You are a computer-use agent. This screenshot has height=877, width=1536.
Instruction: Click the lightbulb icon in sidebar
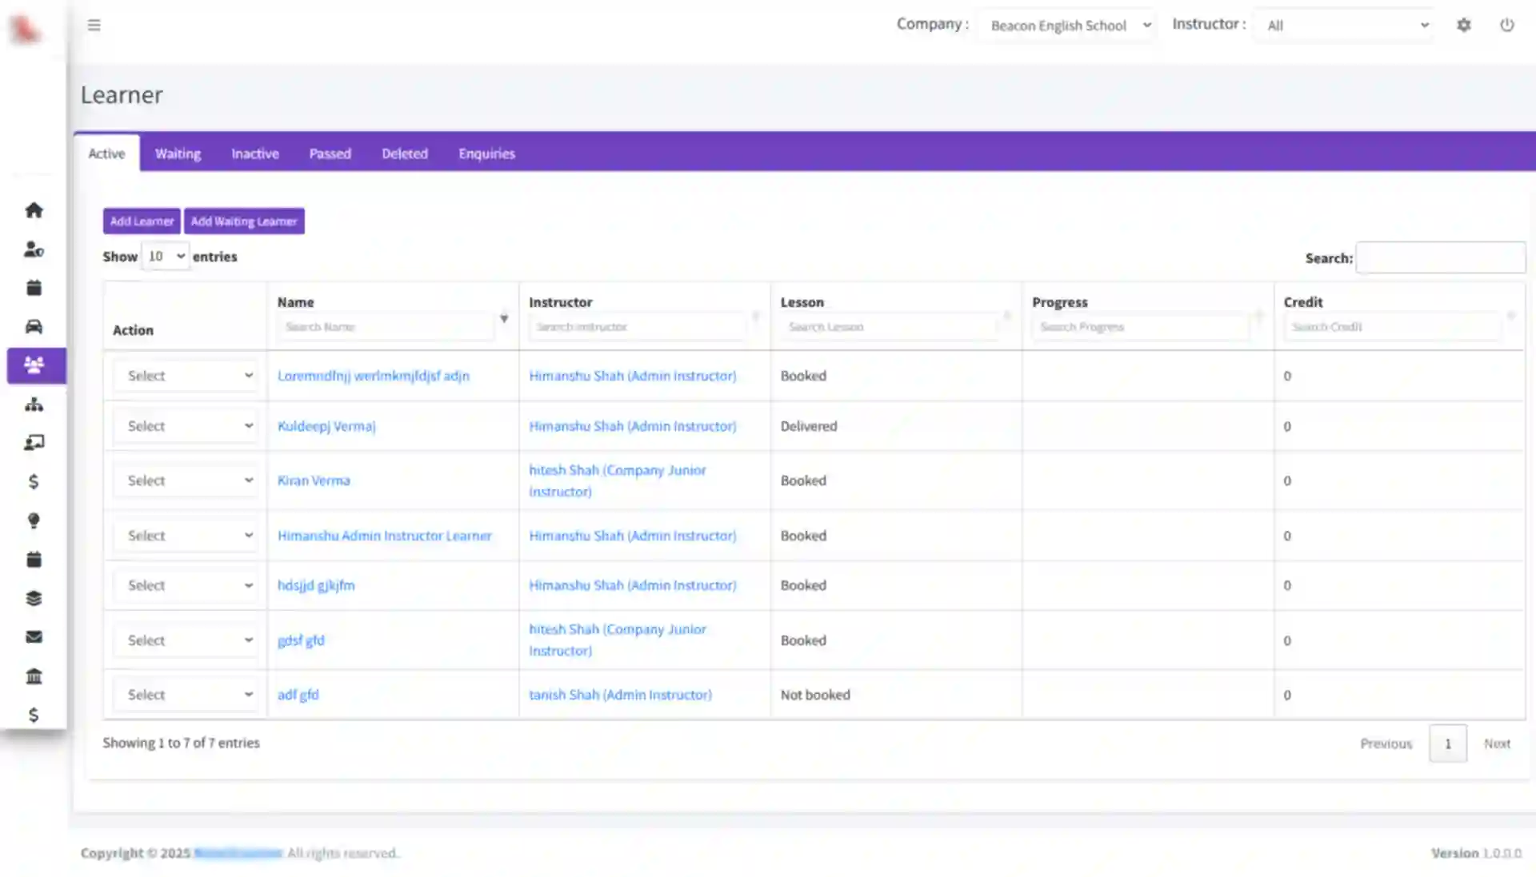[34, 520]
